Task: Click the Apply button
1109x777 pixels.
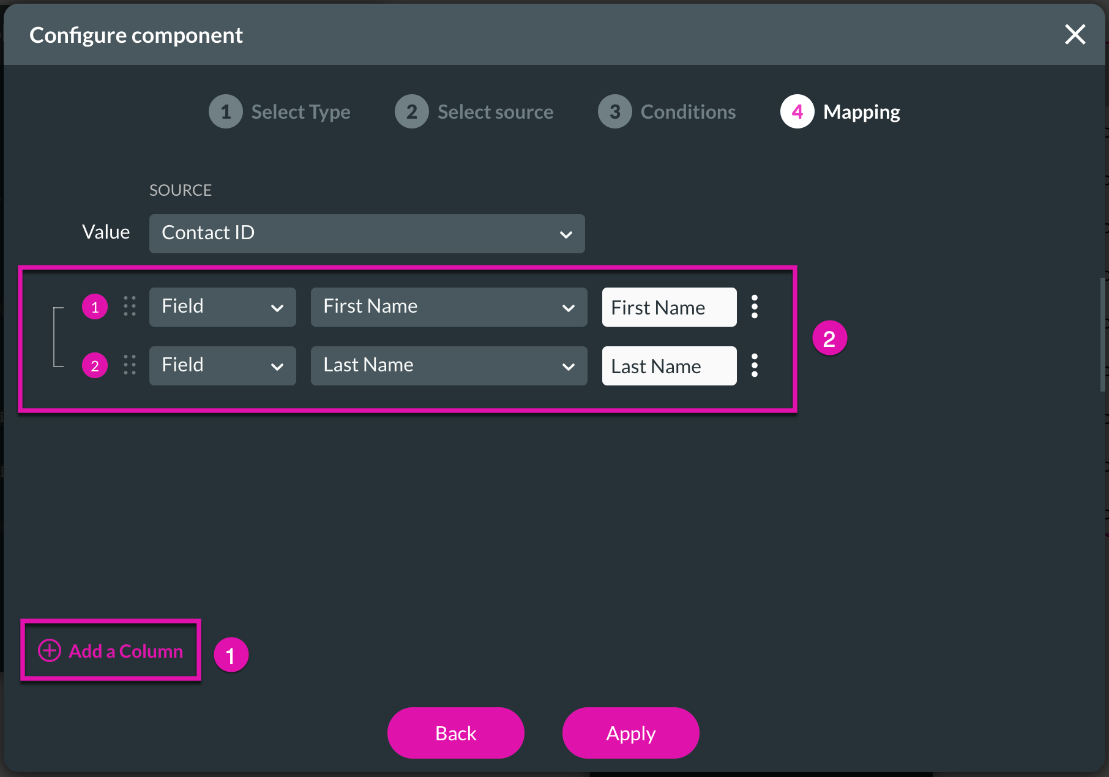Action: point(631,733)
